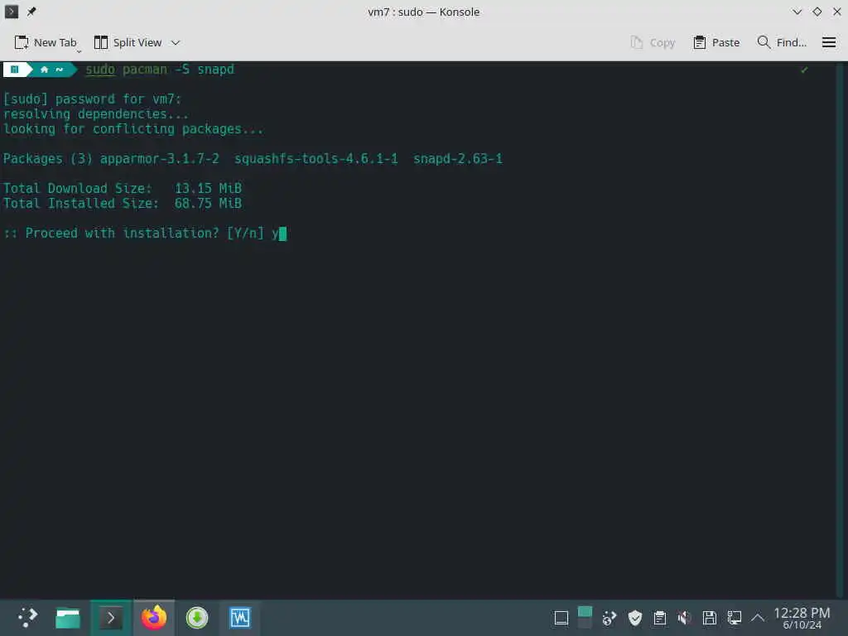This screenshot has height=636, width=848.
Task: Click the 'resolving dependencies...' line
Action: [x=96, y=114]
